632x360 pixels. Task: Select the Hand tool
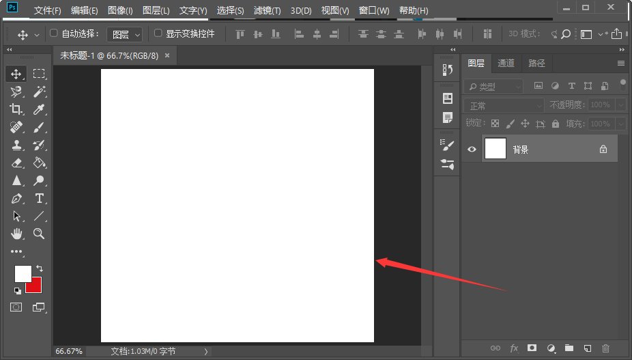tap(16, 234)
